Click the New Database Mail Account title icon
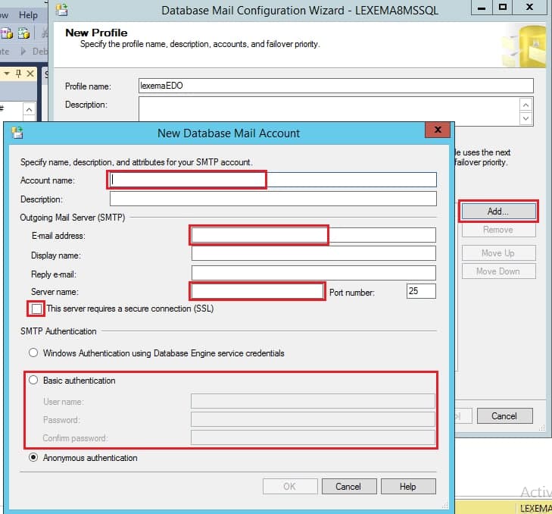The image size is (552, 514). coord(17,133)
